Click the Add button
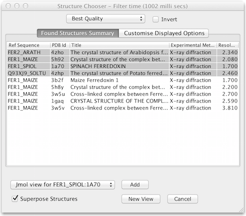Viewport: 246px width, 216px height. click(x=135, y=185)
